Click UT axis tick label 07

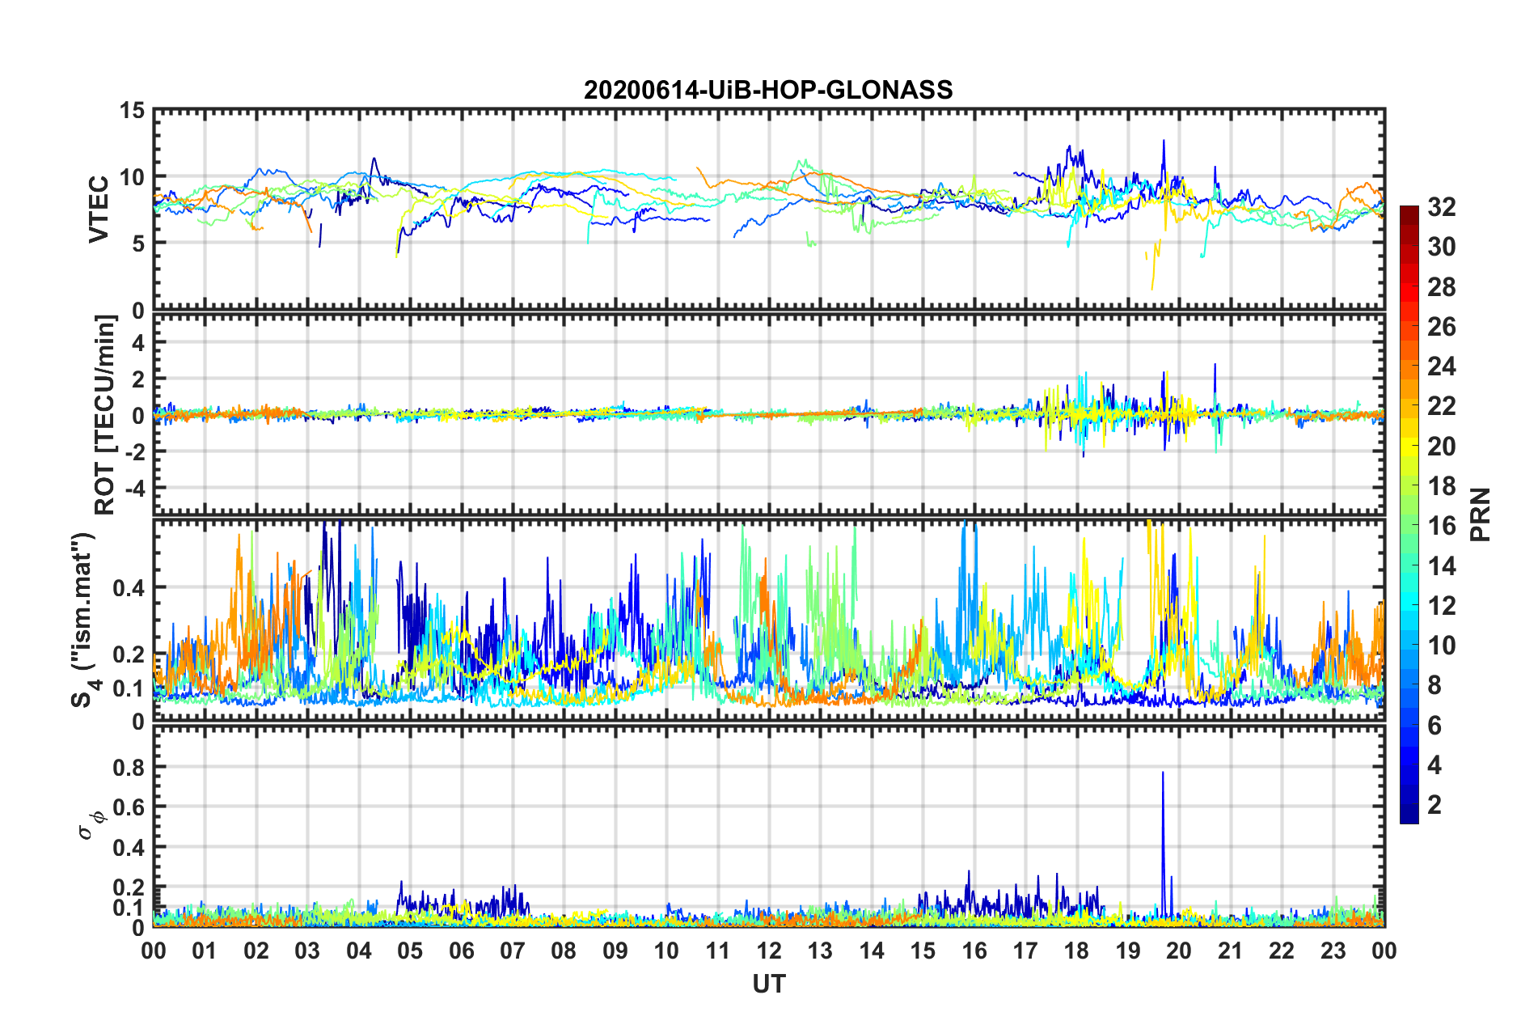pos(513,951)
